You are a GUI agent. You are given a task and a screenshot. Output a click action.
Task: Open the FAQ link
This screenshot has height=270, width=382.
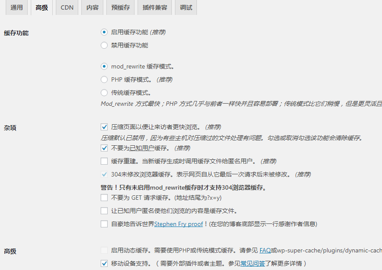265,250
